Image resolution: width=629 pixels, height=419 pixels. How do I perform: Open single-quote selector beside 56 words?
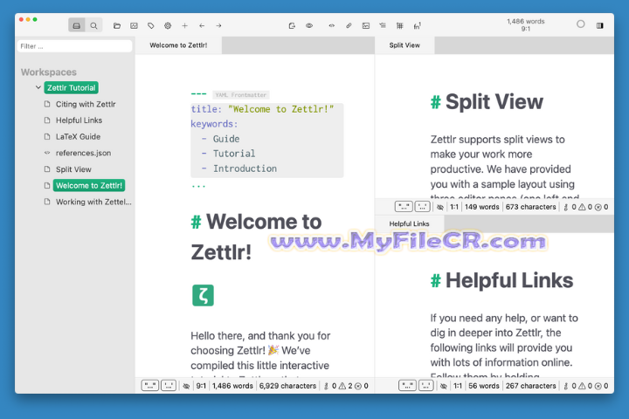[426, 386]
